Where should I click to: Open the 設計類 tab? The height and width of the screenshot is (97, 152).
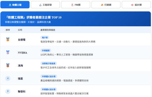(136, 5)
